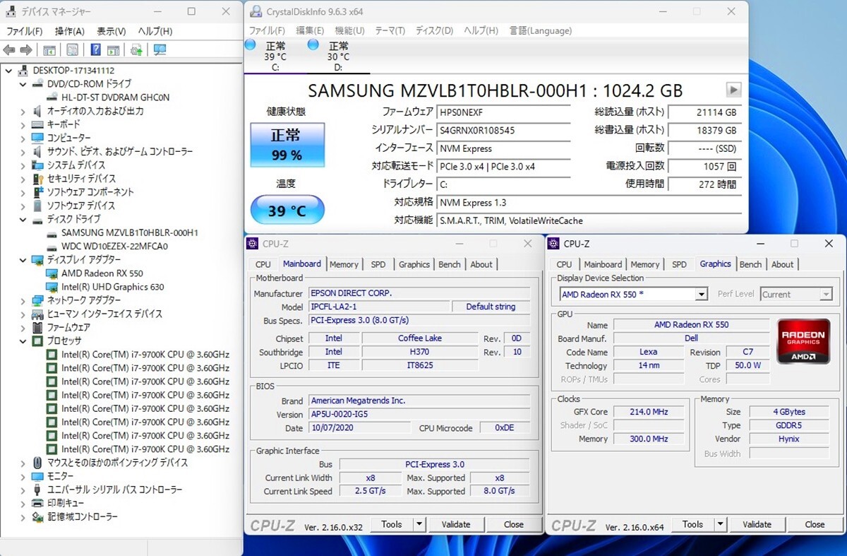Open the 機能(U) menu in CrystalDiskInfo

[349, 30]
